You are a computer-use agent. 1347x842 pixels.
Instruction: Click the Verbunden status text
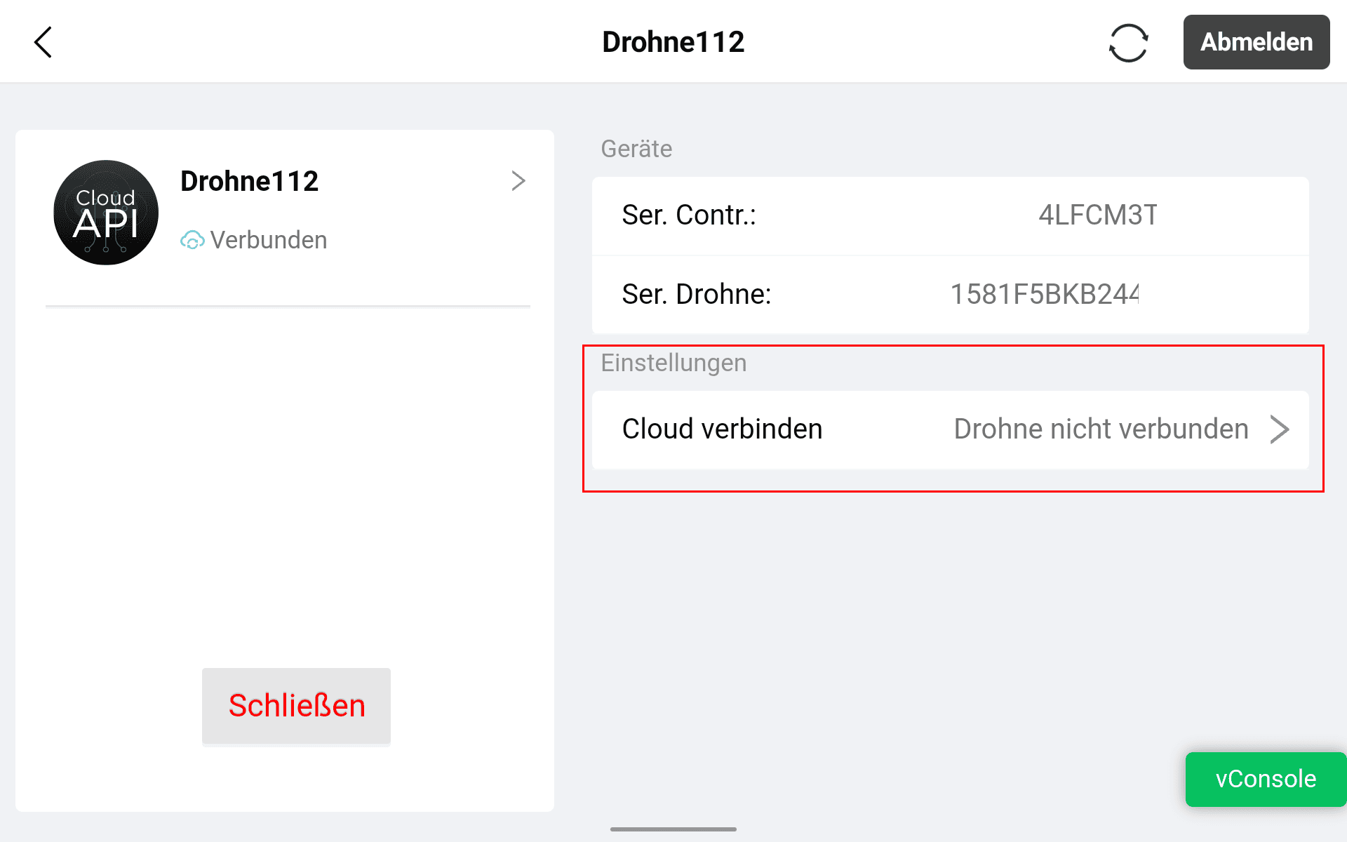[269, 241]
